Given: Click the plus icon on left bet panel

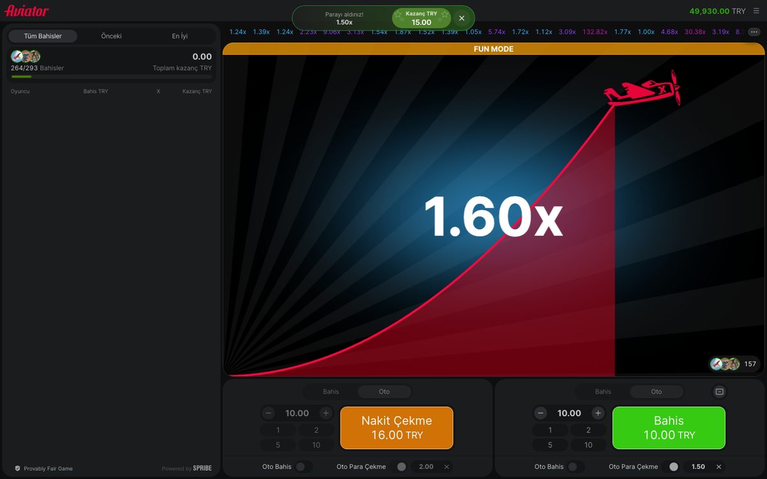Looking at the screenshot, I should click(x=325, y=413).
